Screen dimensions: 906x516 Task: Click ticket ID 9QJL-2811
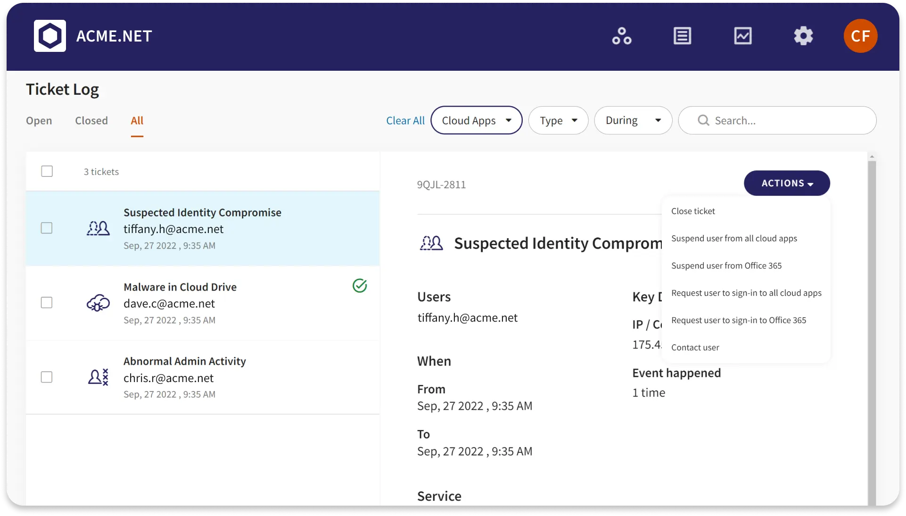[x=441, y=184]
